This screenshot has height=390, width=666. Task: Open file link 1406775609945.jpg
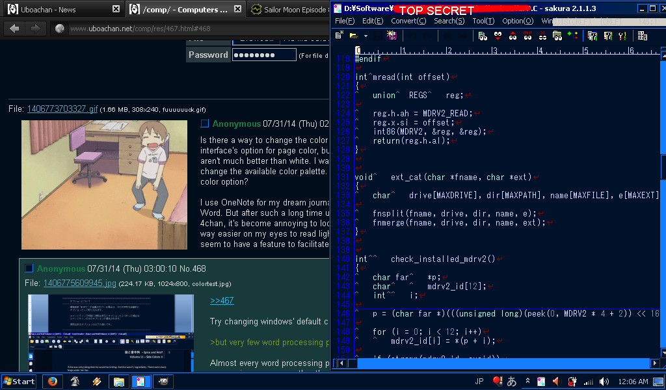tap(79, 283)
